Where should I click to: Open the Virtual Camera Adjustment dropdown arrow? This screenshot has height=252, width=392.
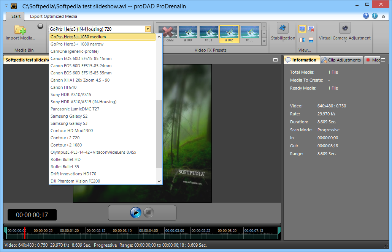(x=345, y=41)
